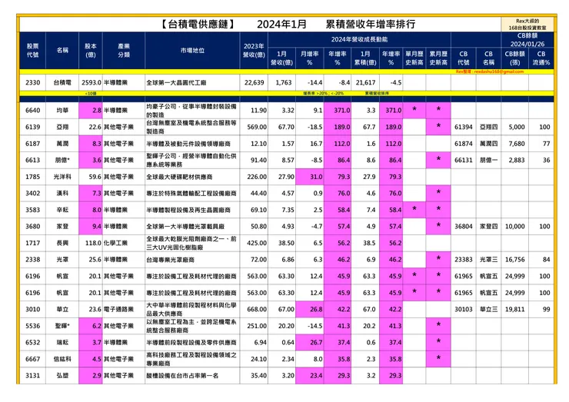
Task: Click the 10,000 CB balance cell
Action: [x=515, y=227]
